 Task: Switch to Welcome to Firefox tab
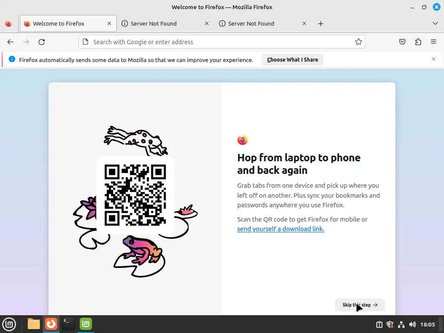pyautogui.click(x=68, y=23)
